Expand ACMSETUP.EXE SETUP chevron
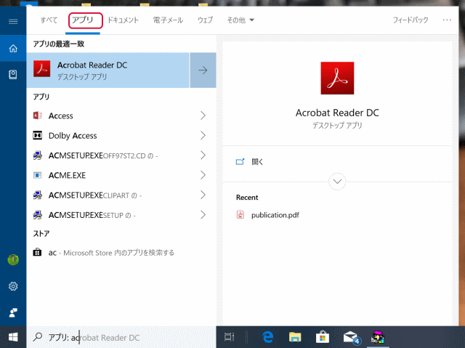 [203, 215]
